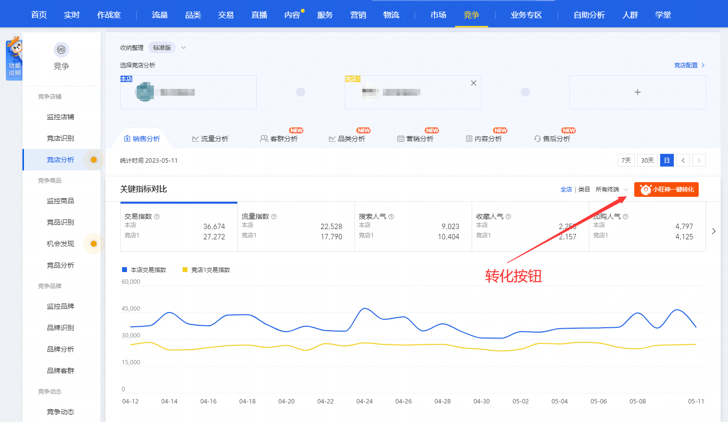The height and width of the screenshot is (422, 728).
Task: Open the 所有终端 terminal dropdown
Action: (611, 190)
